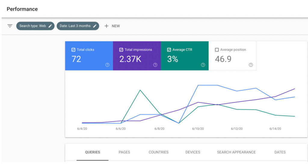
Task: Click the 6/10/20 peak on clicks line
Action: point(198,85)
